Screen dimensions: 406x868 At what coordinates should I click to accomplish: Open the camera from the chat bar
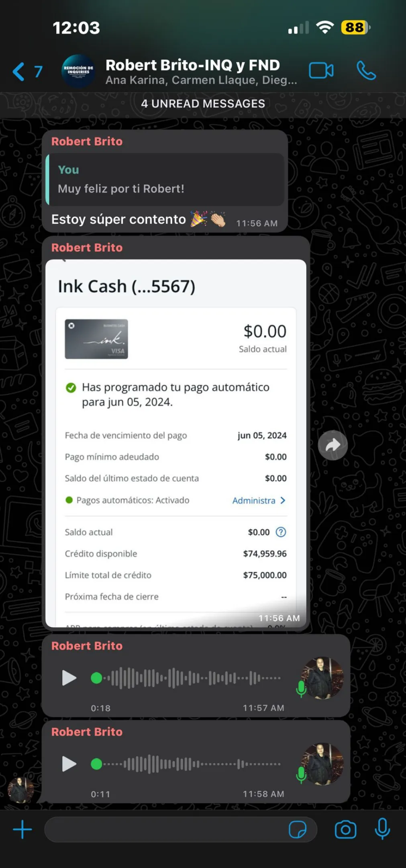coord(345,829)
